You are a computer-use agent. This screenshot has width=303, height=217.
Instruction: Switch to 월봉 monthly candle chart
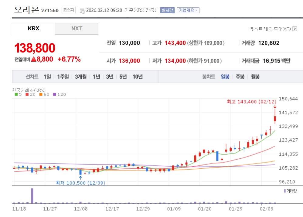[x=255, y=77]
